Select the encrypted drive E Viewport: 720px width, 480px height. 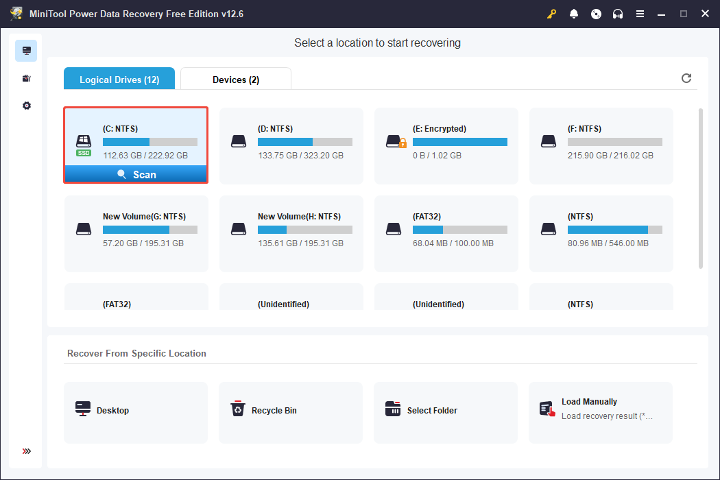click(x=446, y=145)
